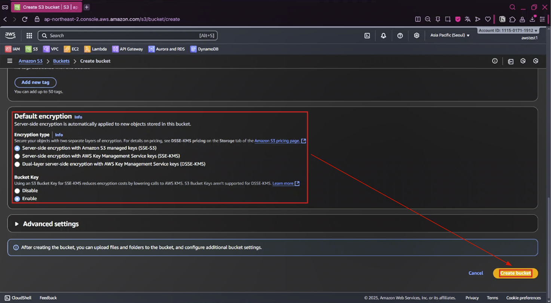Open the browser zoom-out magnifier icon
This screenshot has height=303, width=551.
click(428, 19)
